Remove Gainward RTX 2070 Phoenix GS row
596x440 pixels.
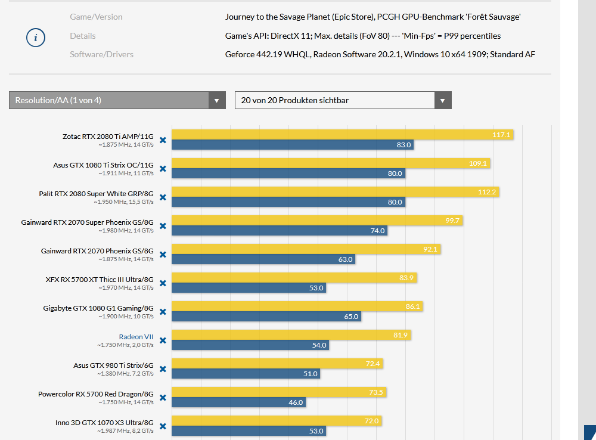(163, 255)
